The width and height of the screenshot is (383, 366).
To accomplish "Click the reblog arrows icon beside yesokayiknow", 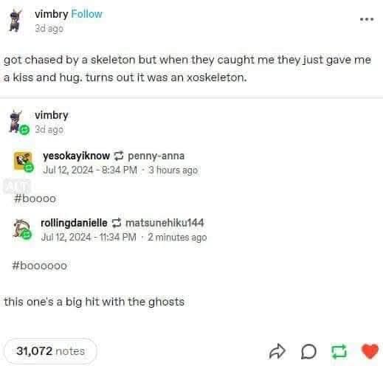I will (118, 156).
